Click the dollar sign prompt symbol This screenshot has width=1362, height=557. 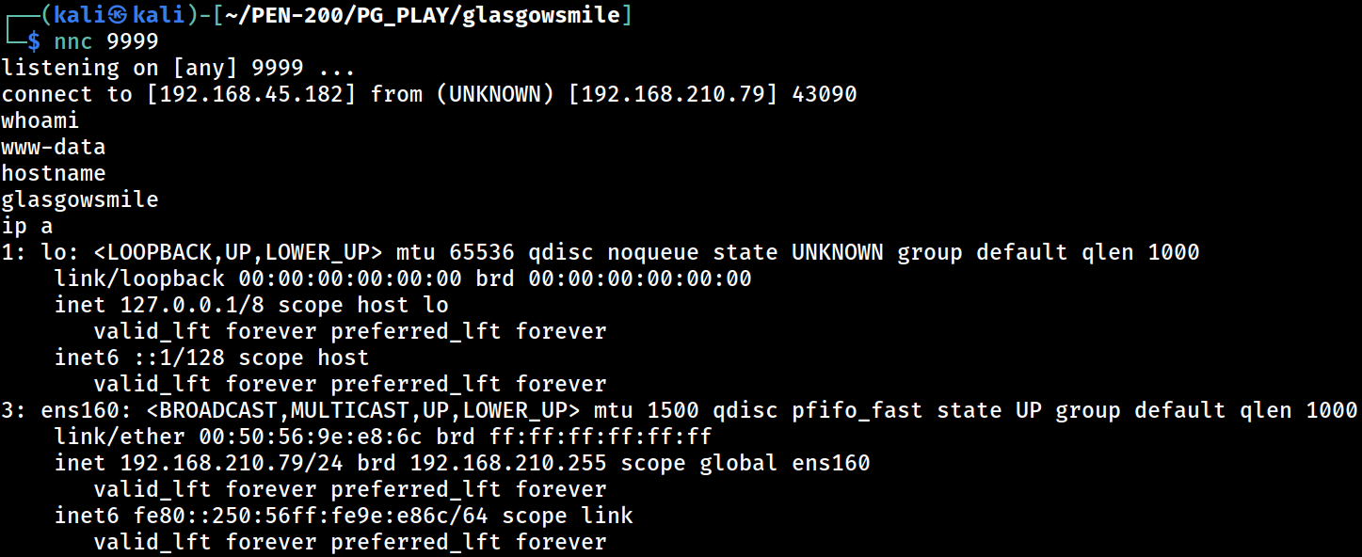tap(34, 41)
